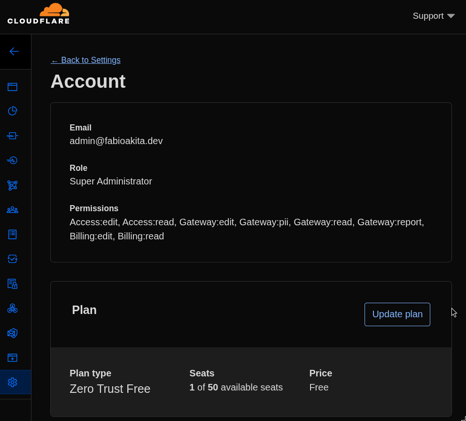Open the CASB checkmark icon in sidebar
466x421 pixels.
click(x=13, y=259)
